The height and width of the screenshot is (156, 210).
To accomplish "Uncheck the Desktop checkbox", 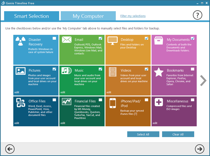I will [146, 38].
